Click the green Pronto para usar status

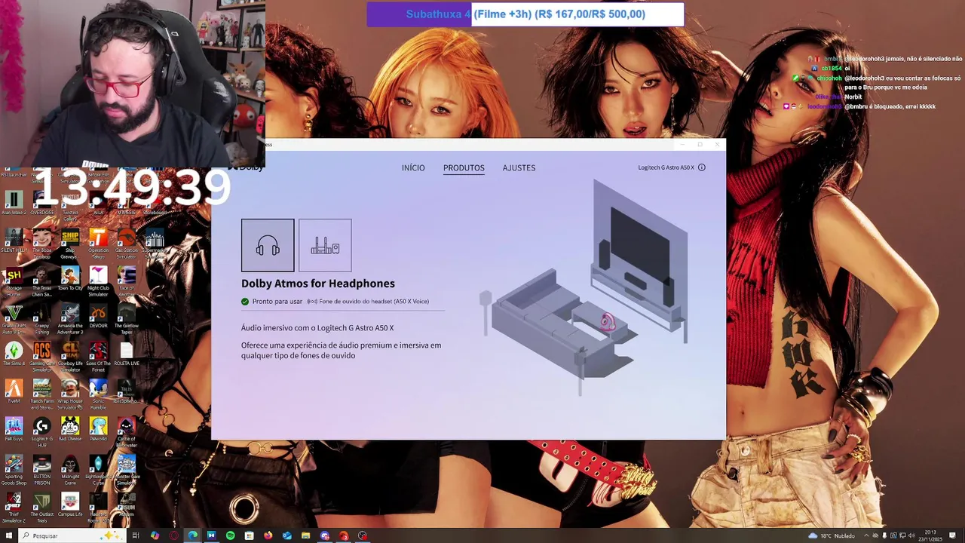click(271, 302)
